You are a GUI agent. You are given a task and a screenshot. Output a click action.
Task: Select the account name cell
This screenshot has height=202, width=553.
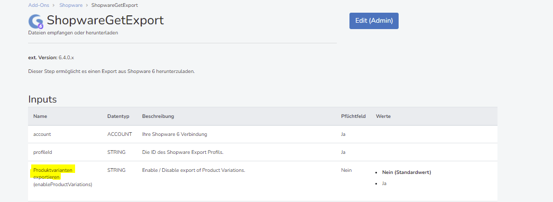42,134
